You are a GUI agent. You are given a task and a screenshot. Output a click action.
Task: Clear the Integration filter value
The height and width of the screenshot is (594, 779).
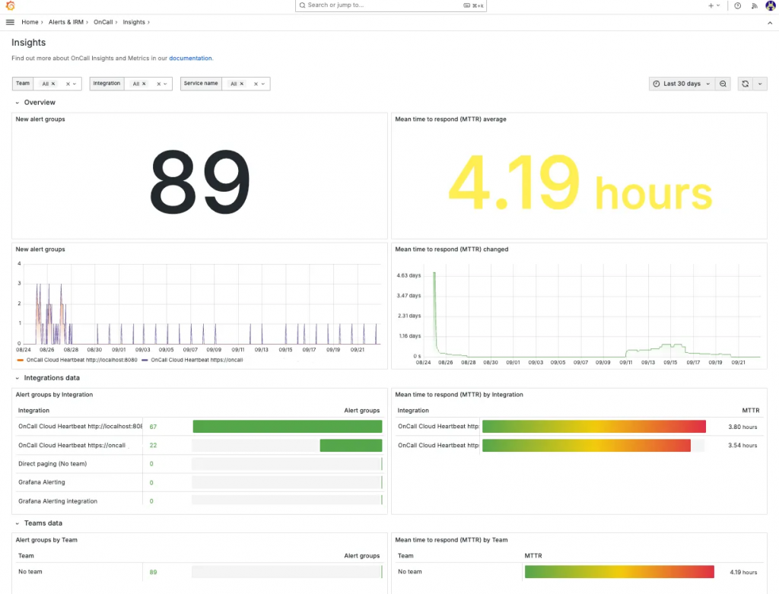tap(158, 84)
